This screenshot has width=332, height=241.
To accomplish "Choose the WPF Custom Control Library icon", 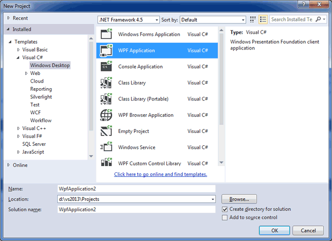I will point(106,162).
